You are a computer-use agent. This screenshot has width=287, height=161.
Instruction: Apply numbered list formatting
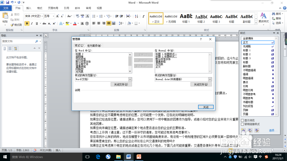pyautogui.click(x=101, y=16)
